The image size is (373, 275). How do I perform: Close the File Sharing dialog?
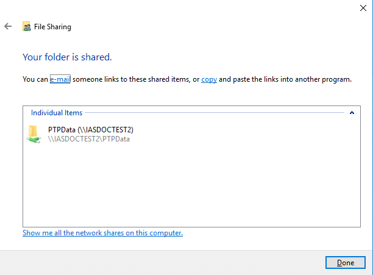coord(363,8)
